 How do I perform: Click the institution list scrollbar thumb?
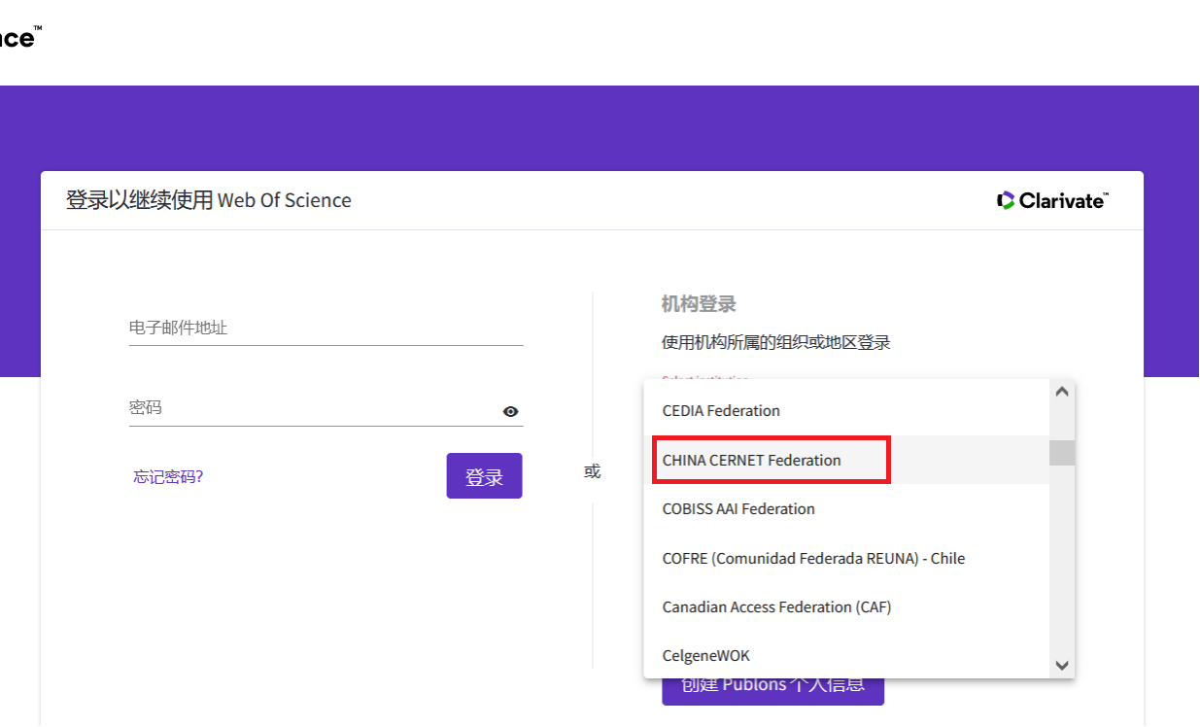click(1062, 453)
